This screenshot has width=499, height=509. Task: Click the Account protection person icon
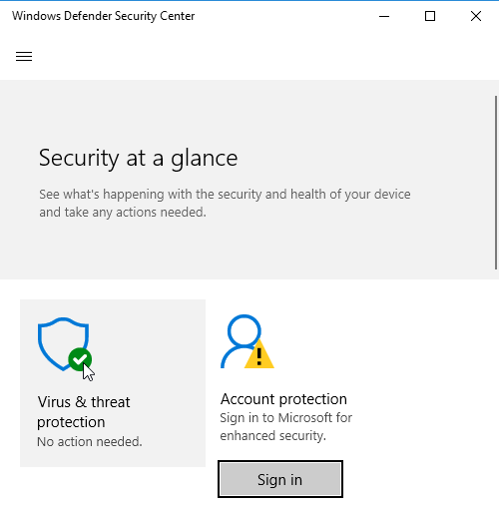click(x=242, y=341)
